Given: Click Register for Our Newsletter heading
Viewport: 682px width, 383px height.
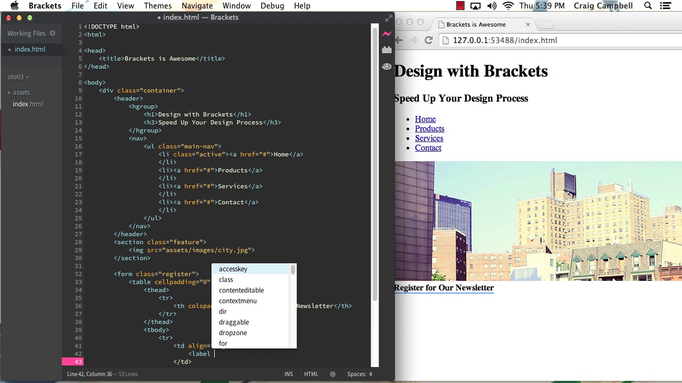Looking at the screenshot, I should coord(444,288).
